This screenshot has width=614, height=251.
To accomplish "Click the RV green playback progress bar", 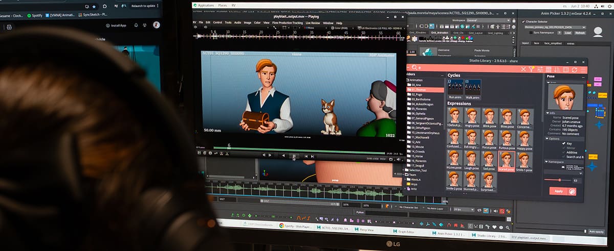I will [x=299, y=149].
